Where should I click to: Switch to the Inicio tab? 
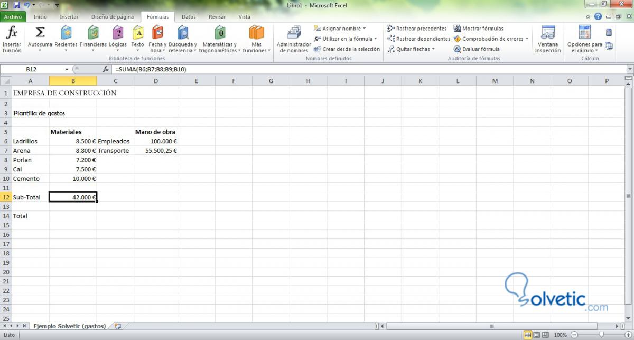40,16
